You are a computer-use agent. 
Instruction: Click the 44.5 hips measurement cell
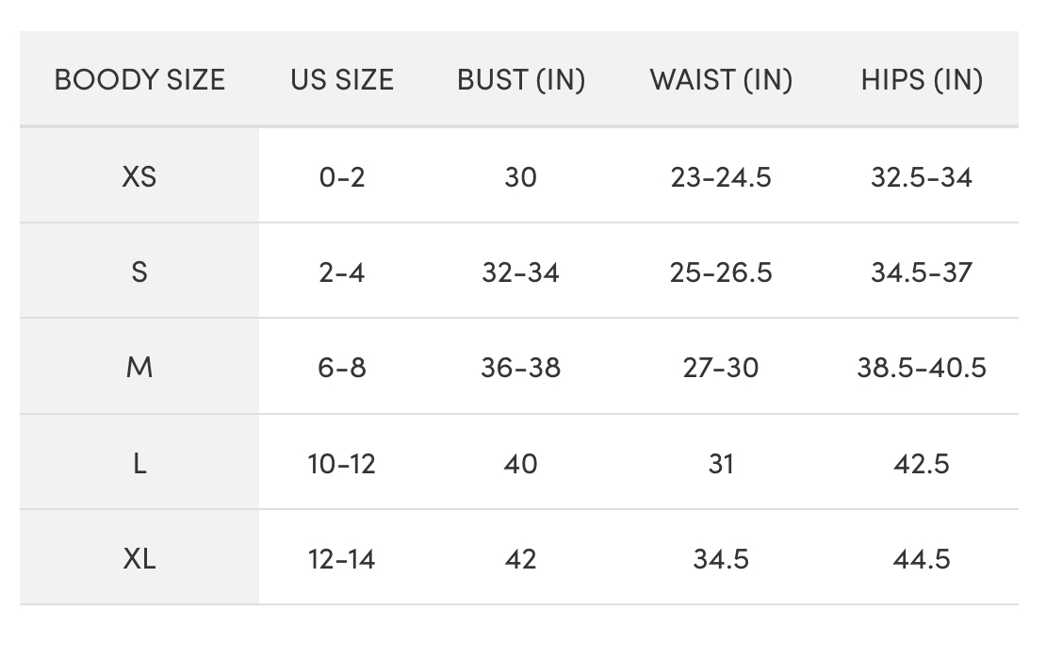[922, 559]
